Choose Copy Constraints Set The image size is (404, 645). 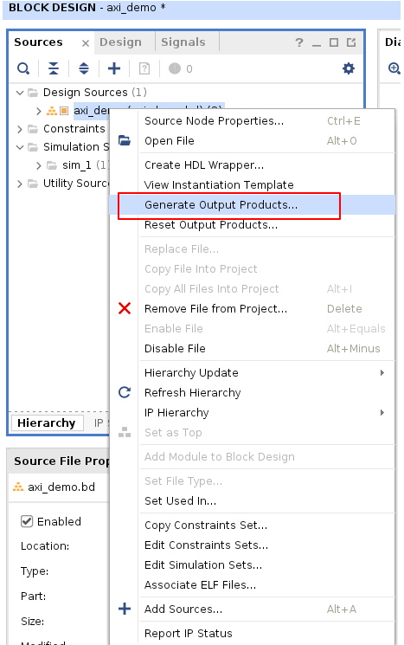click(x=252, y=525)
